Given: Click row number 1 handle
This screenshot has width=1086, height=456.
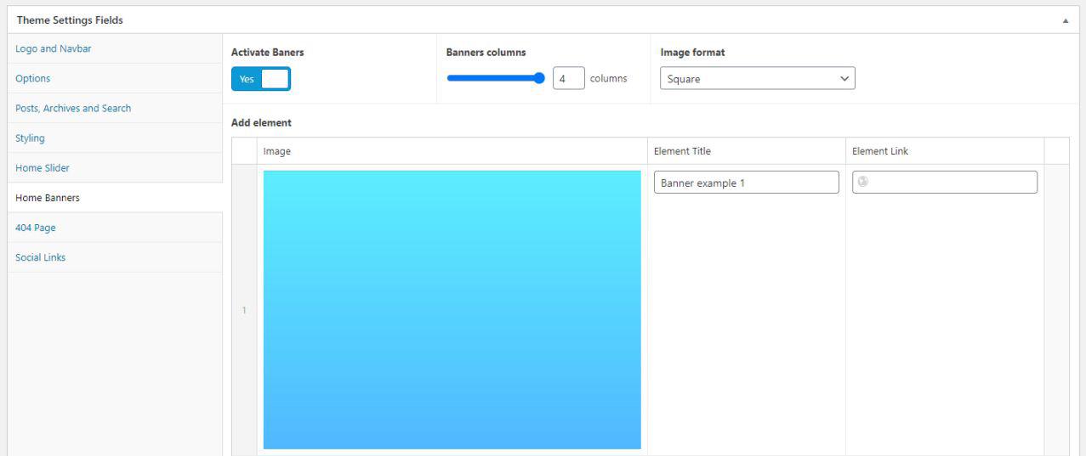Looking at the screenshot, I should (244, 310).
